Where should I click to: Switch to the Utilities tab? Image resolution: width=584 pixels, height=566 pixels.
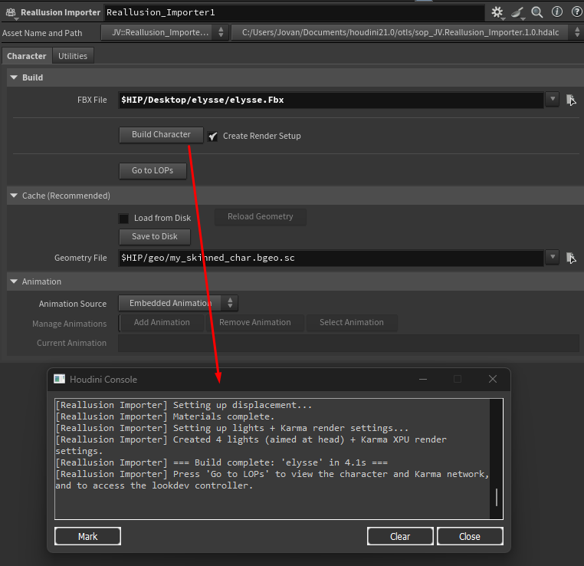pos(73,56)
